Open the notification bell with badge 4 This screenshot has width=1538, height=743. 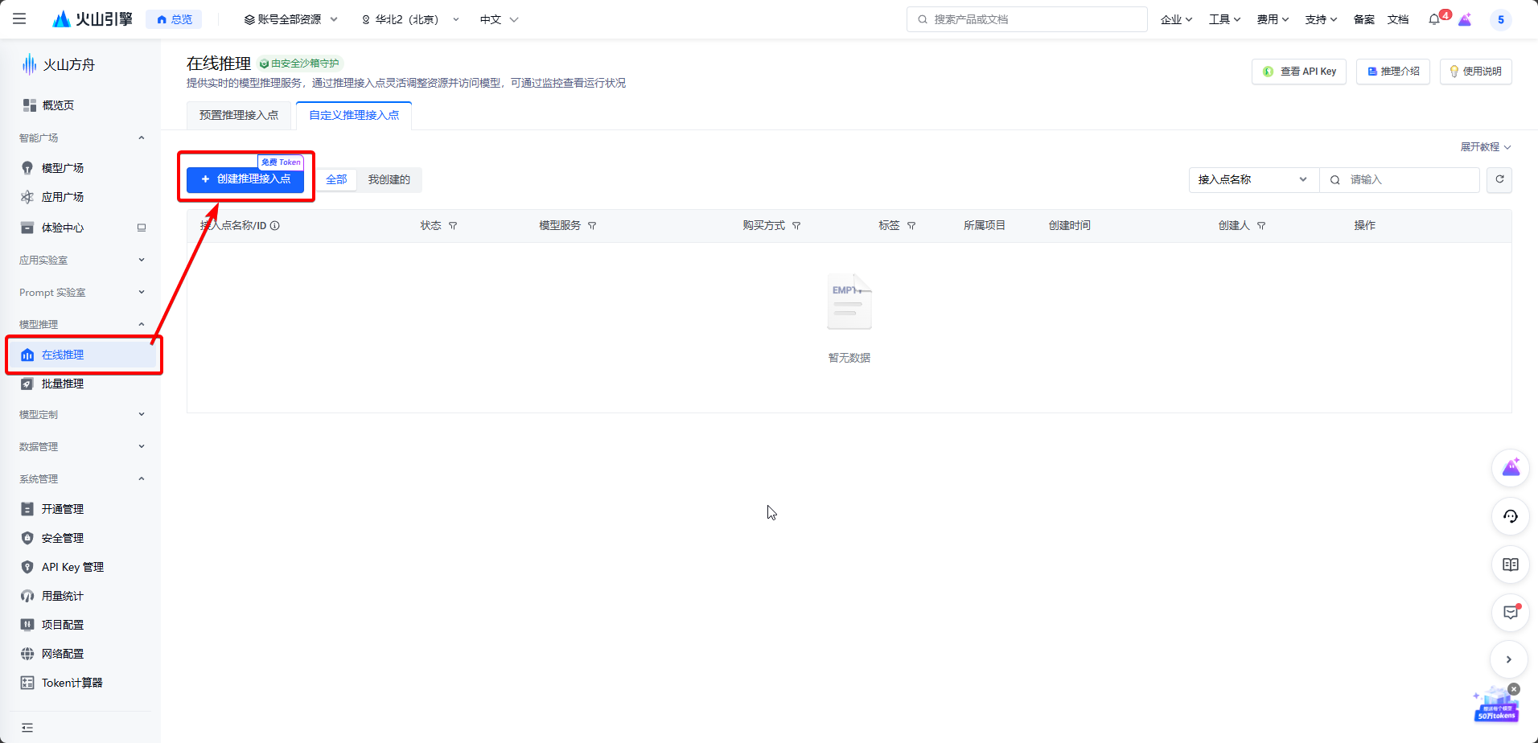1435,19
